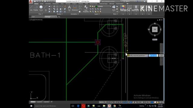Viewport: 193px width, 108px height.
Task: Select the Array tool in Modify panel
Action: [60, 12]
